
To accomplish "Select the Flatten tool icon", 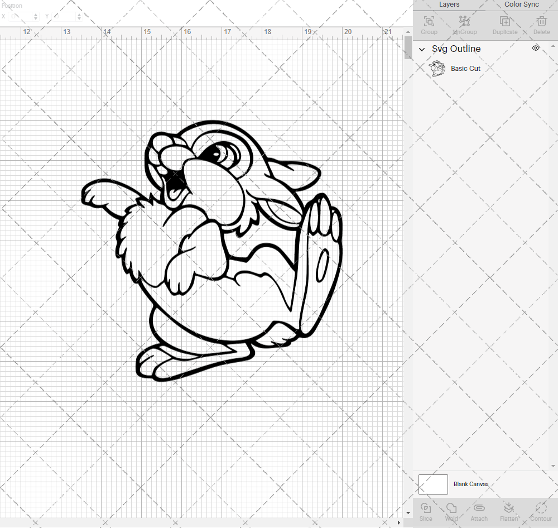I will pyautogui.click(x=508, y=507).
